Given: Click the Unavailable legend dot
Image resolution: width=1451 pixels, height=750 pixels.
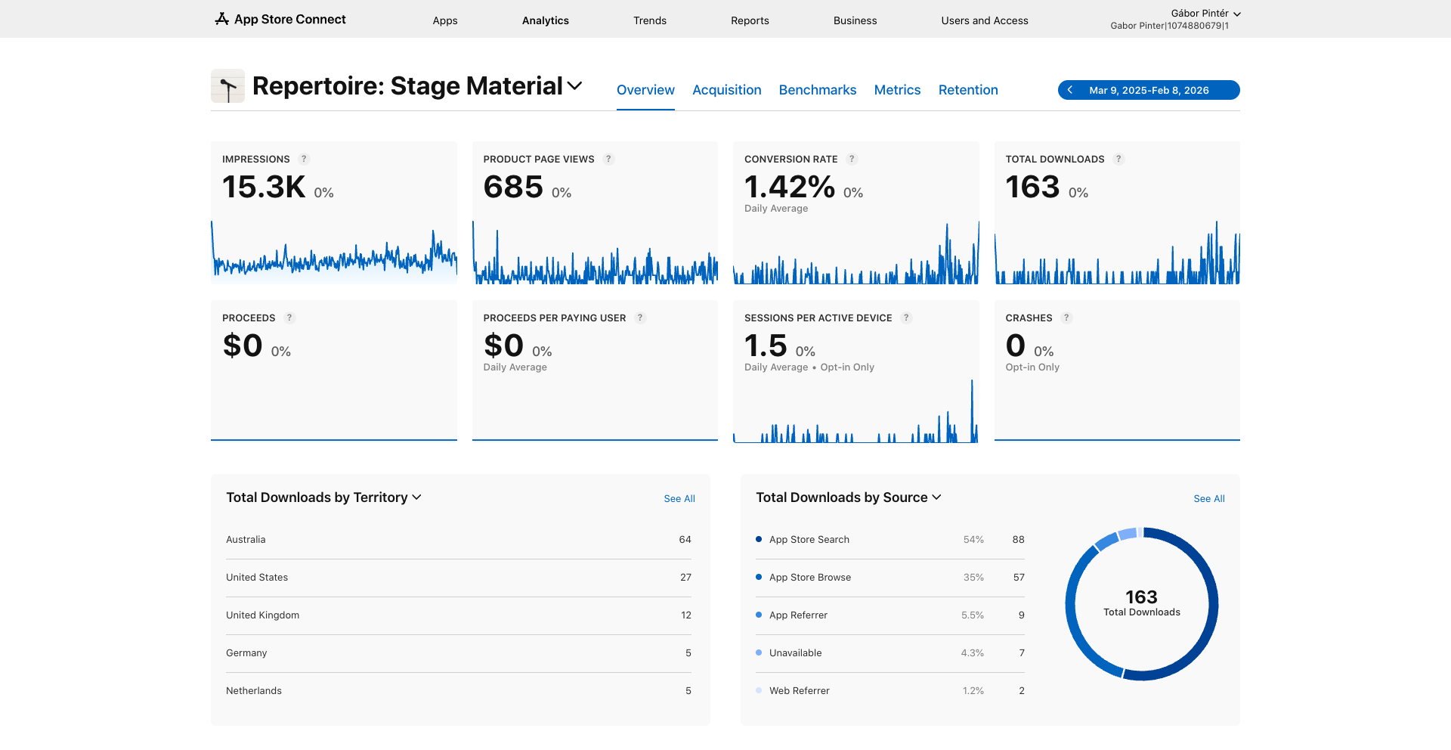Looking at the screenshot, I should (759, 652).
